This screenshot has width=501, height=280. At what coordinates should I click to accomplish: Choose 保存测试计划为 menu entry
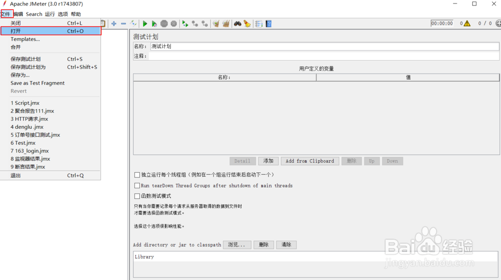tap(51, 67)
